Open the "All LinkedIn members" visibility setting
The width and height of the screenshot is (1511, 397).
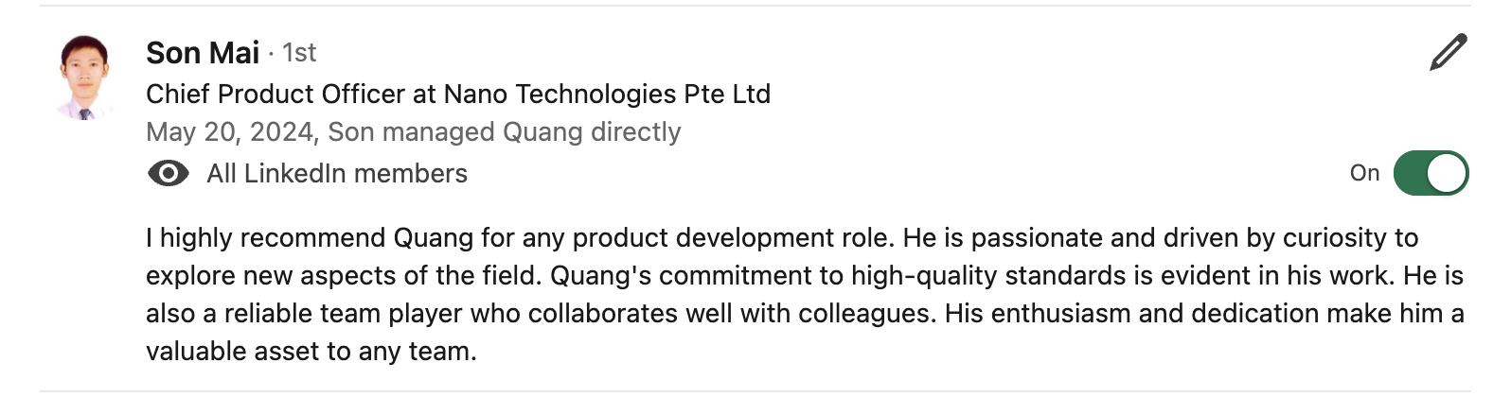pyautogui.click(x=337, y=174)
